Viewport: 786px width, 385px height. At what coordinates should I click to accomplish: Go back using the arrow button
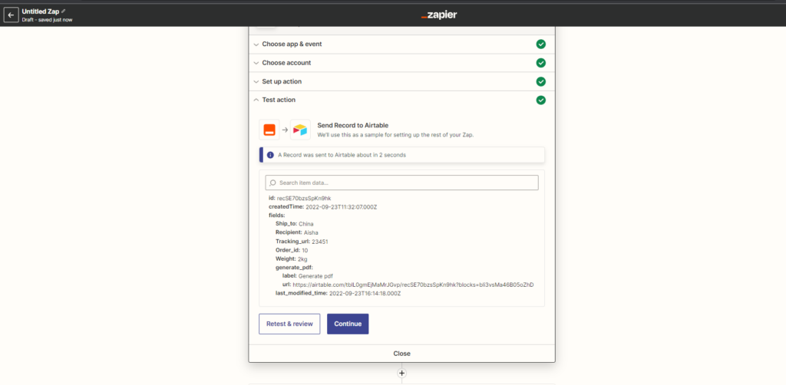coord(11,15)
